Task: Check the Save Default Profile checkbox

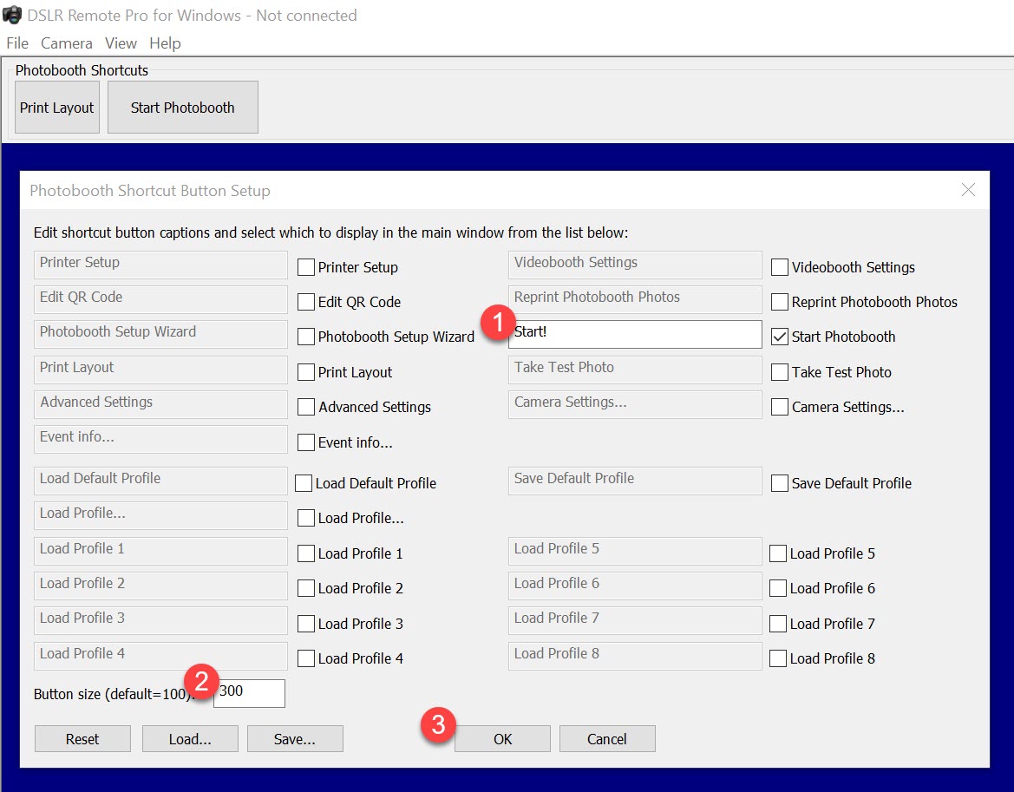Action: click(780, 483)
